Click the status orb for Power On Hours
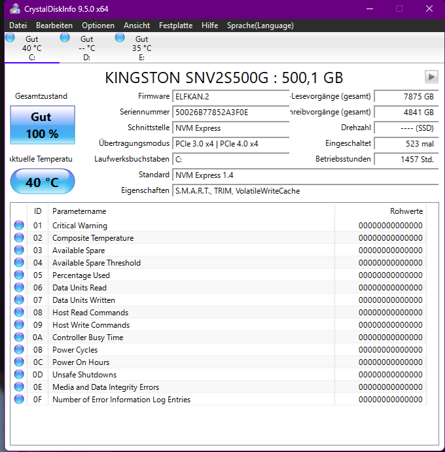The image size is (445, 452). (x=19, y=362)
